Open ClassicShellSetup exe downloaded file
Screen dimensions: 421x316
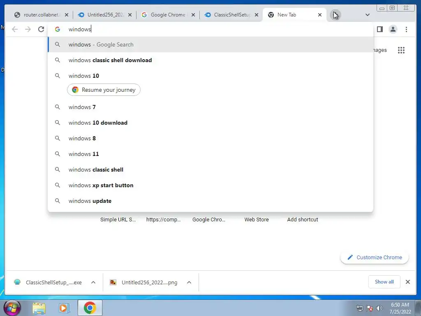coord(54,282)
